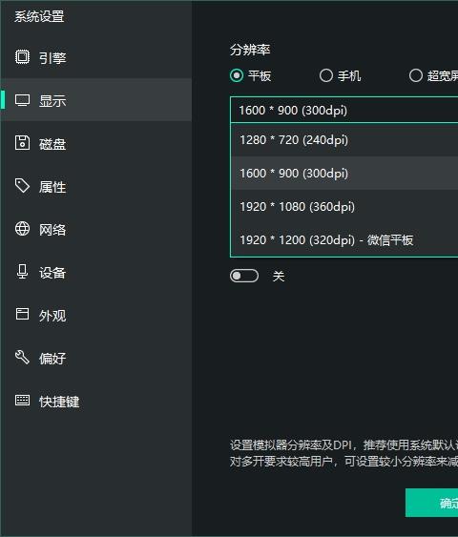Toggle the switch labeled 关

coord(244,276)
